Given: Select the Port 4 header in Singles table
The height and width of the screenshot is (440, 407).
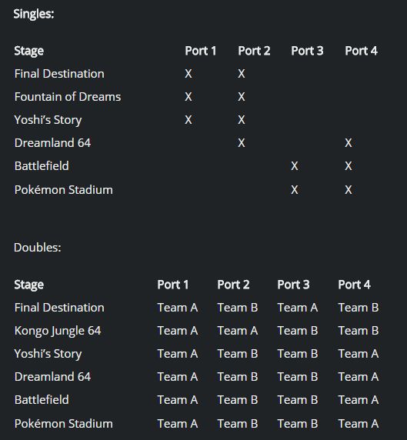Looking at the screenshot, I should (361, 51).
